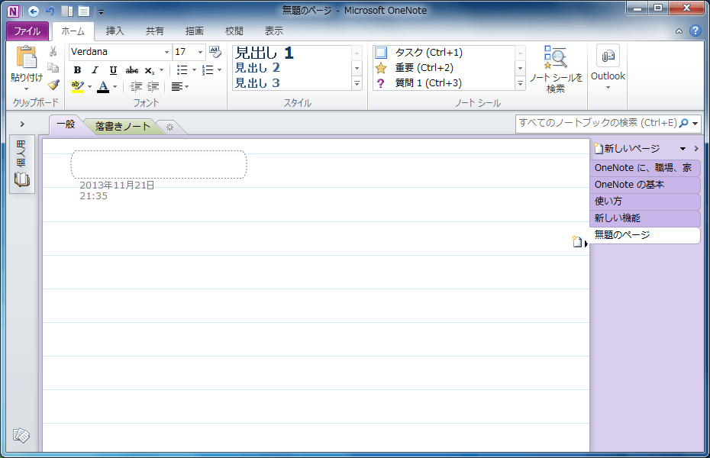Apply the font color A button
The image size is (710, 458).
click(103, 86)
